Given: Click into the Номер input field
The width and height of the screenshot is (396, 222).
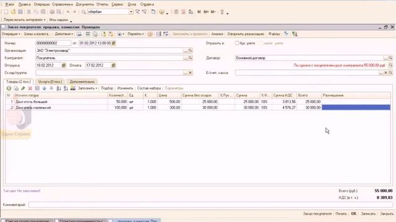Looking at the screenshot, I should pyautogui.click(x=53, y=43).
